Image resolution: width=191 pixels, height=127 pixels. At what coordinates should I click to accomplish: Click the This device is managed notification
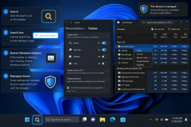tap(163, 10)
